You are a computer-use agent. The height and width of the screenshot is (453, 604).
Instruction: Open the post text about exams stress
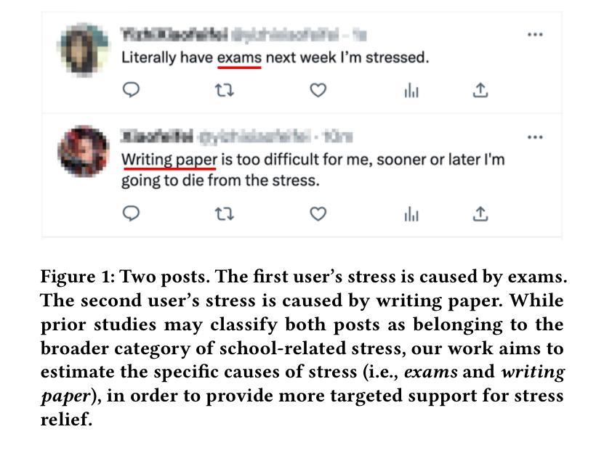[275, 58]
